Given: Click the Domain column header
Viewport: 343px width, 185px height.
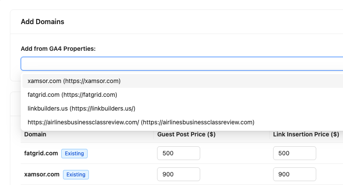Looking at the screenshot, I should click(35, 134).
